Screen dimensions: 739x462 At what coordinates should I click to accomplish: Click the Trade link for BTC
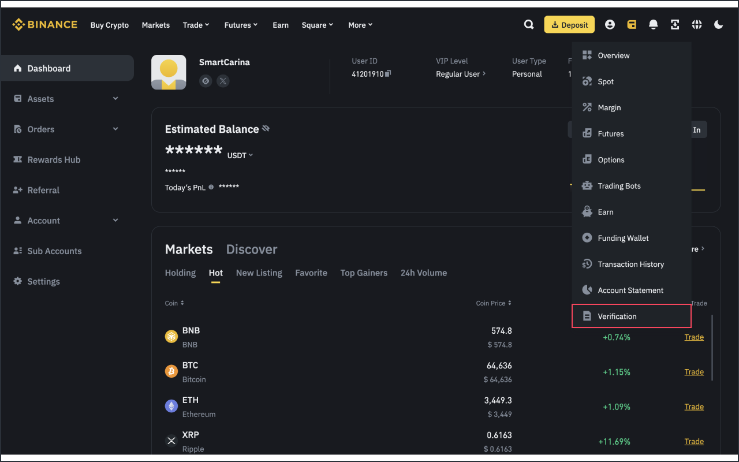pos(693,372)
